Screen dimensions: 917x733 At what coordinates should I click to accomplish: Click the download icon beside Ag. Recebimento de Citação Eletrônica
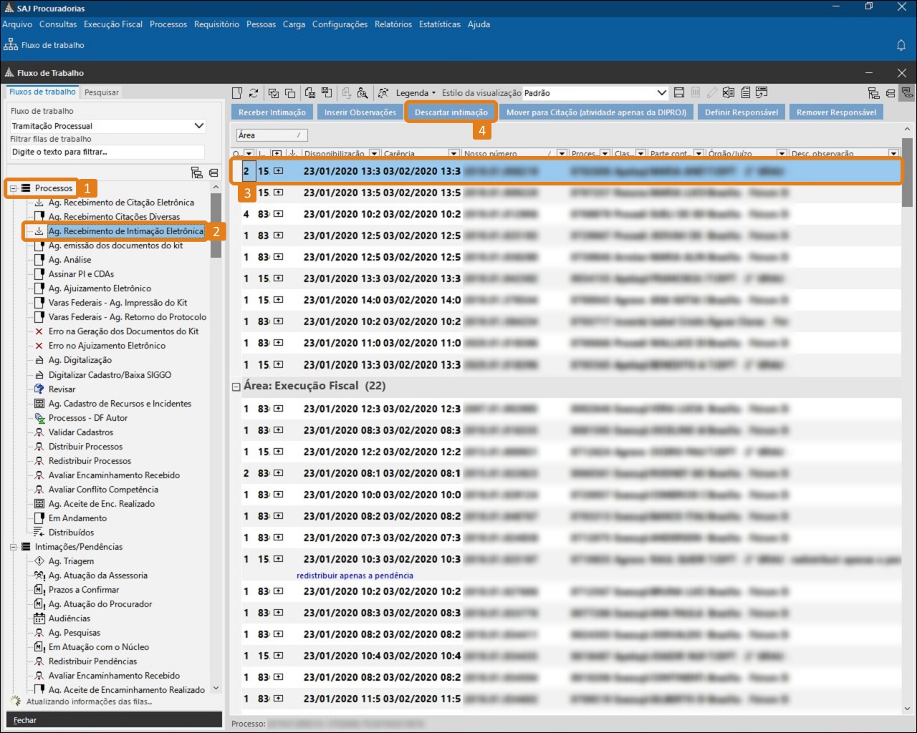click(x=39, y=203)
